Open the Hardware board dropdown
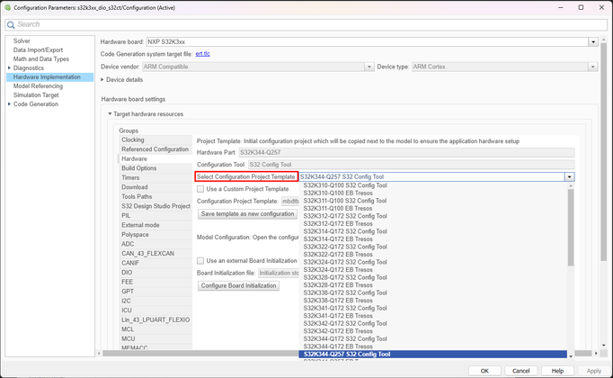 click(593, 42)
